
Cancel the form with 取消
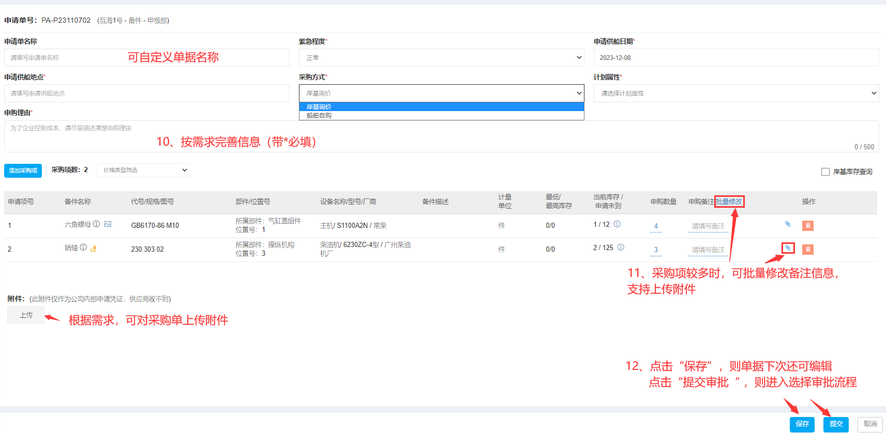[870, 424]
